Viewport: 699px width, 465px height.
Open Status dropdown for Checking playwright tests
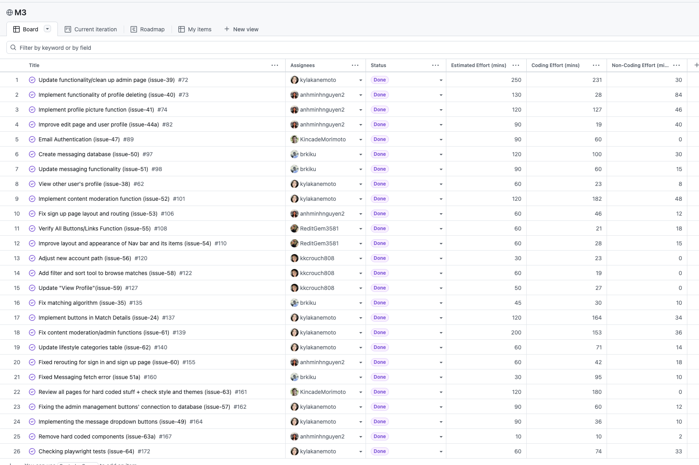pyautogui.click(x=441, y=452)
